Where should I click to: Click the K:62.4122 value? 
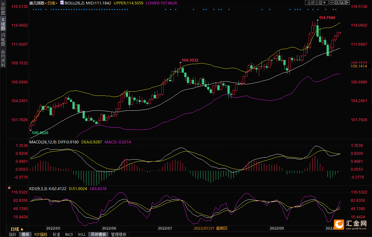[57, 189]
